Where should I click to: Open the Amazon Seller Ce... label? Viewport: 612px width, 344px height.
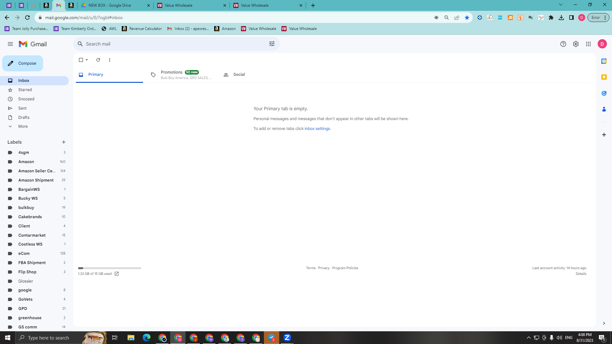click(34, 171)
